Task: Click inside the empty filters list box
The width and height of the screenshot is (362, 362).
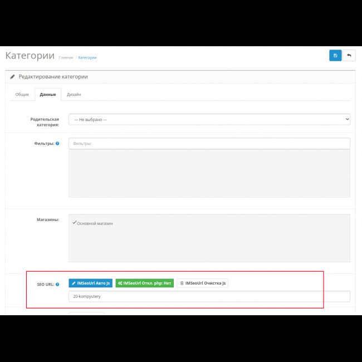Action: 209,173
